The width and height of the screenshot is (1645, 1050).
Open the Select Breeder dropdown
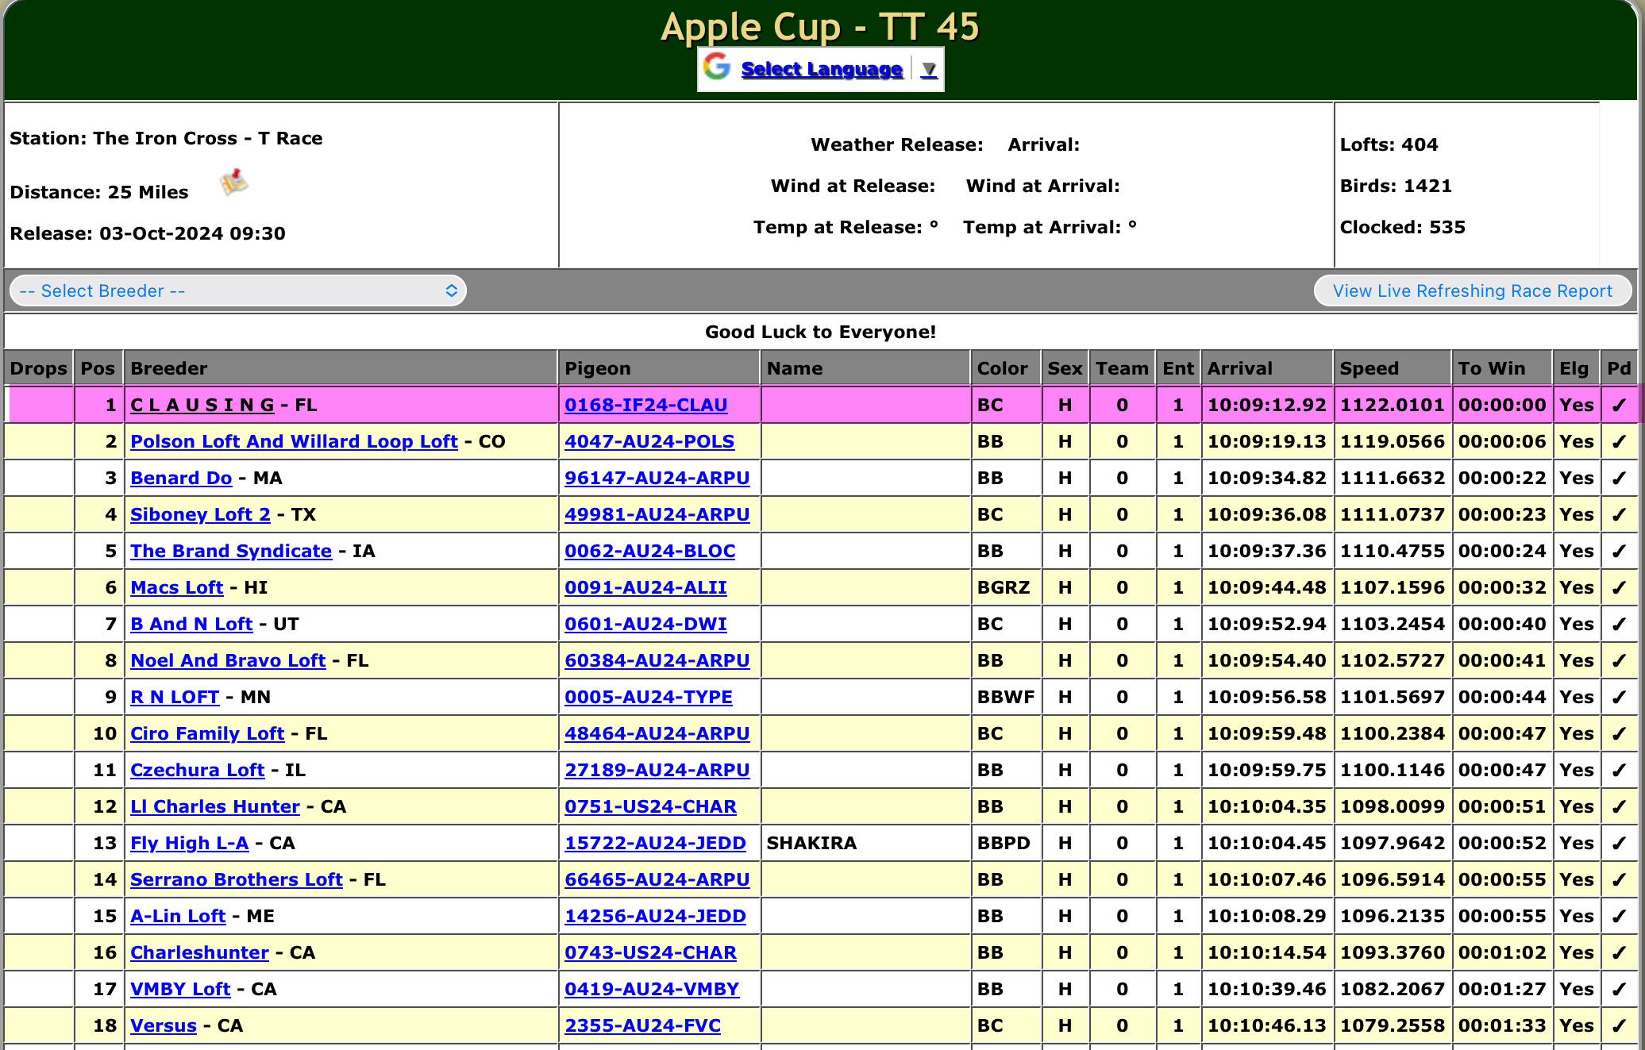click(238, 290)
